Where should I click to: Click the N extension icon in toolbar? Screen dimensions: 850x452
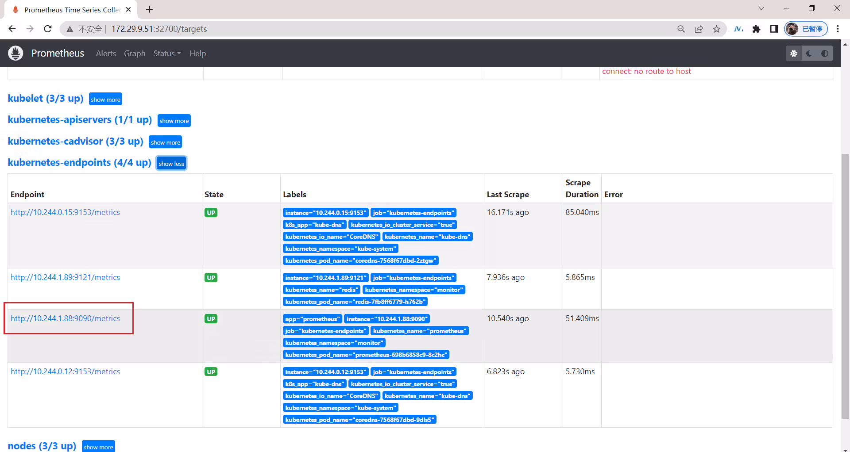(738, 29)
